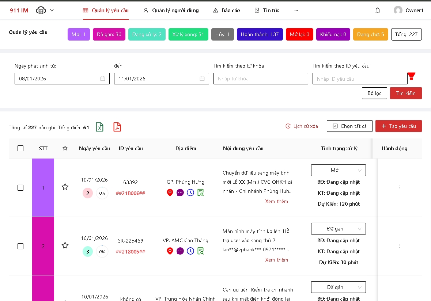The image size is (431, 301).
Task: Filter by Hoàn thành: 137 chip
Action: tap(260, 34)
